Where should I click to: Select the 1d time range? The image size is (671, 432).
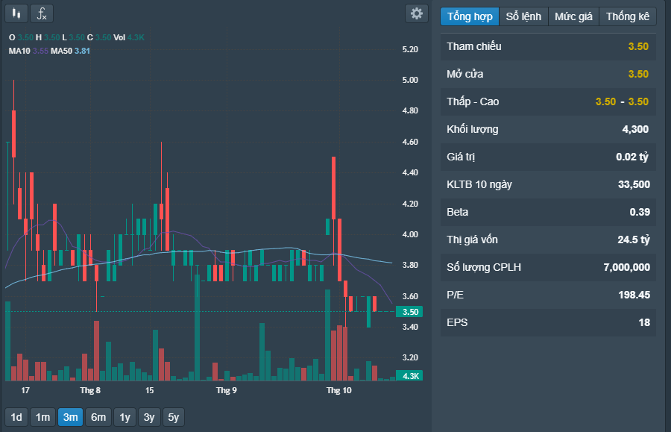16,417
